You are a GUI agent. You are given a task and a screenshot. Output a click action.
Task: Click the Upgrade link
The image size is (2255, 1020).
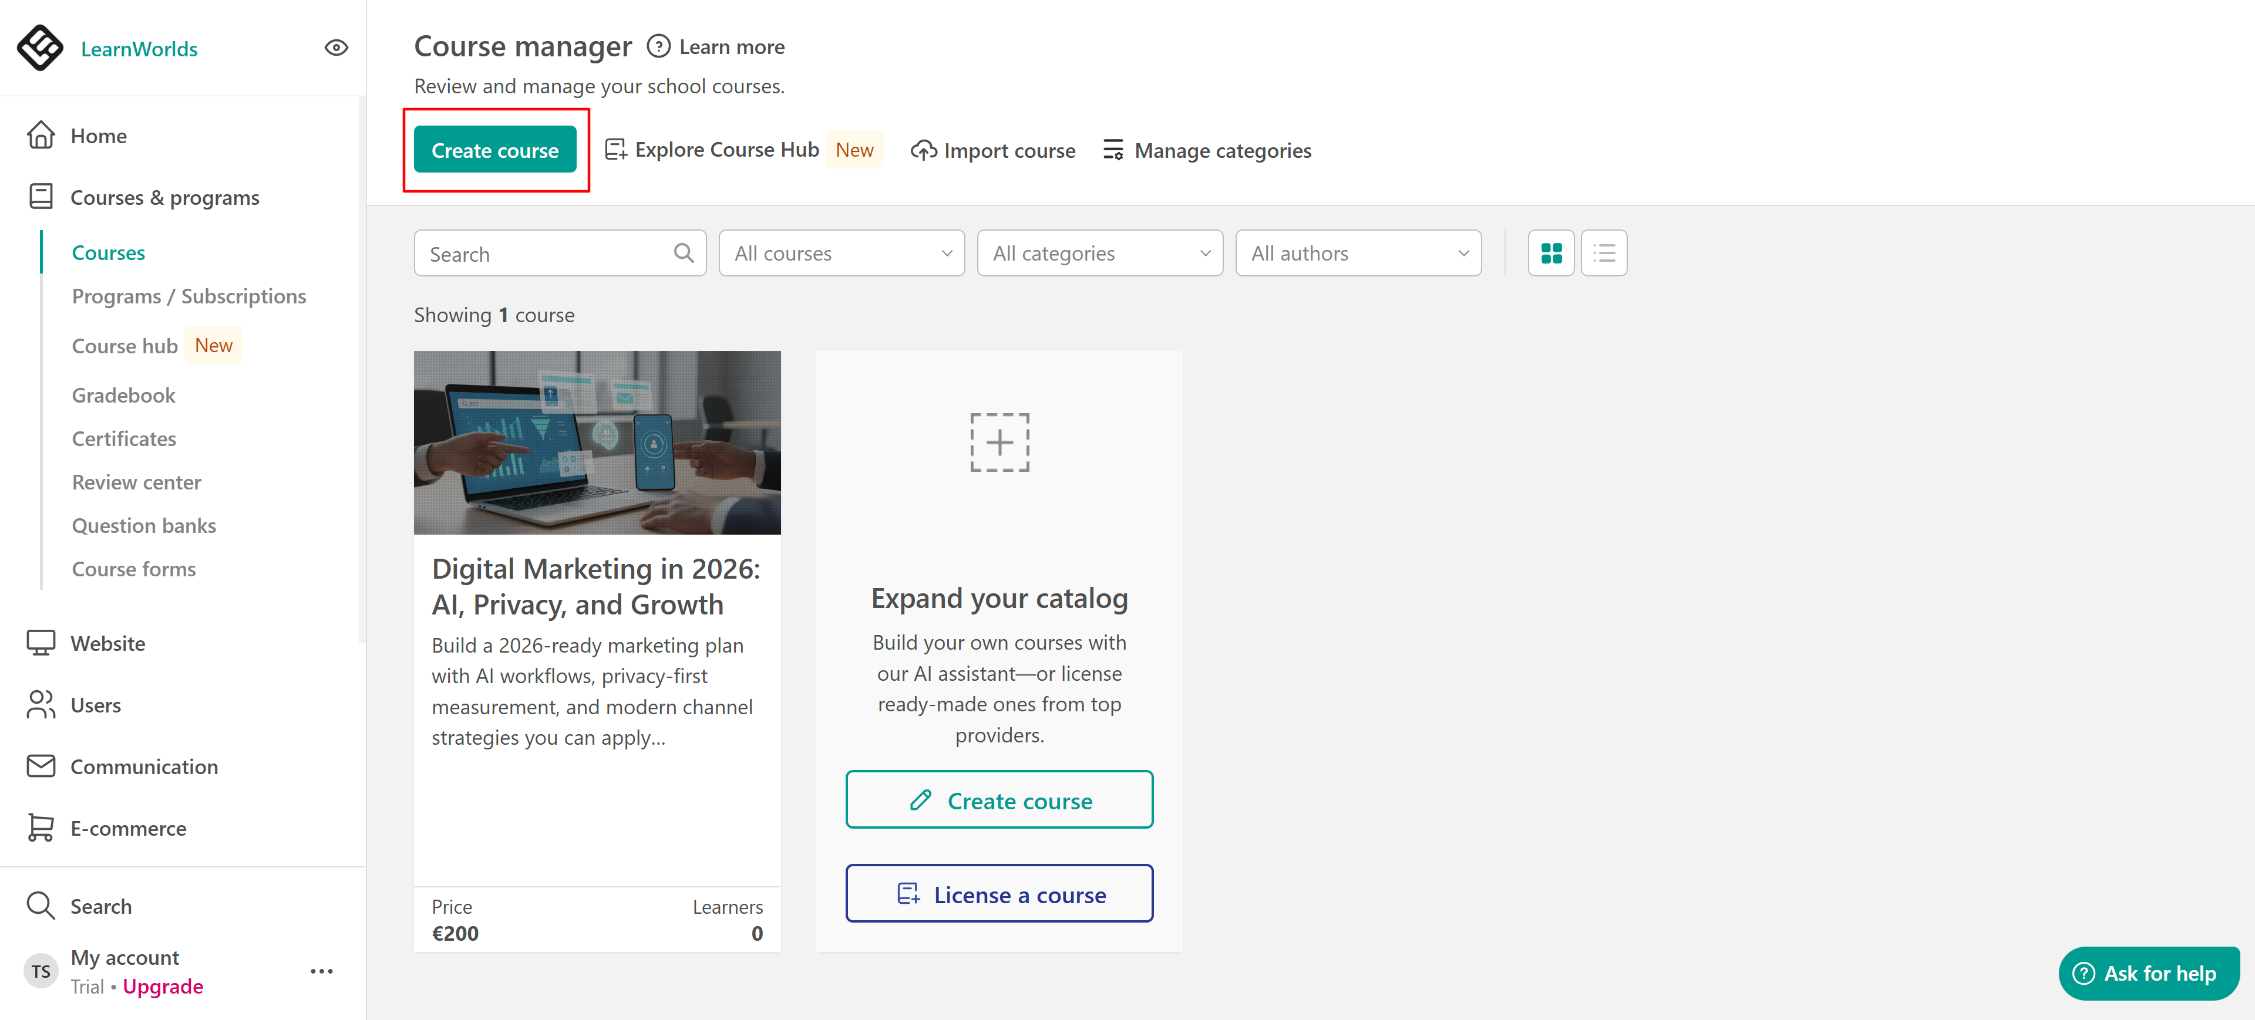[x=163, y=987]
